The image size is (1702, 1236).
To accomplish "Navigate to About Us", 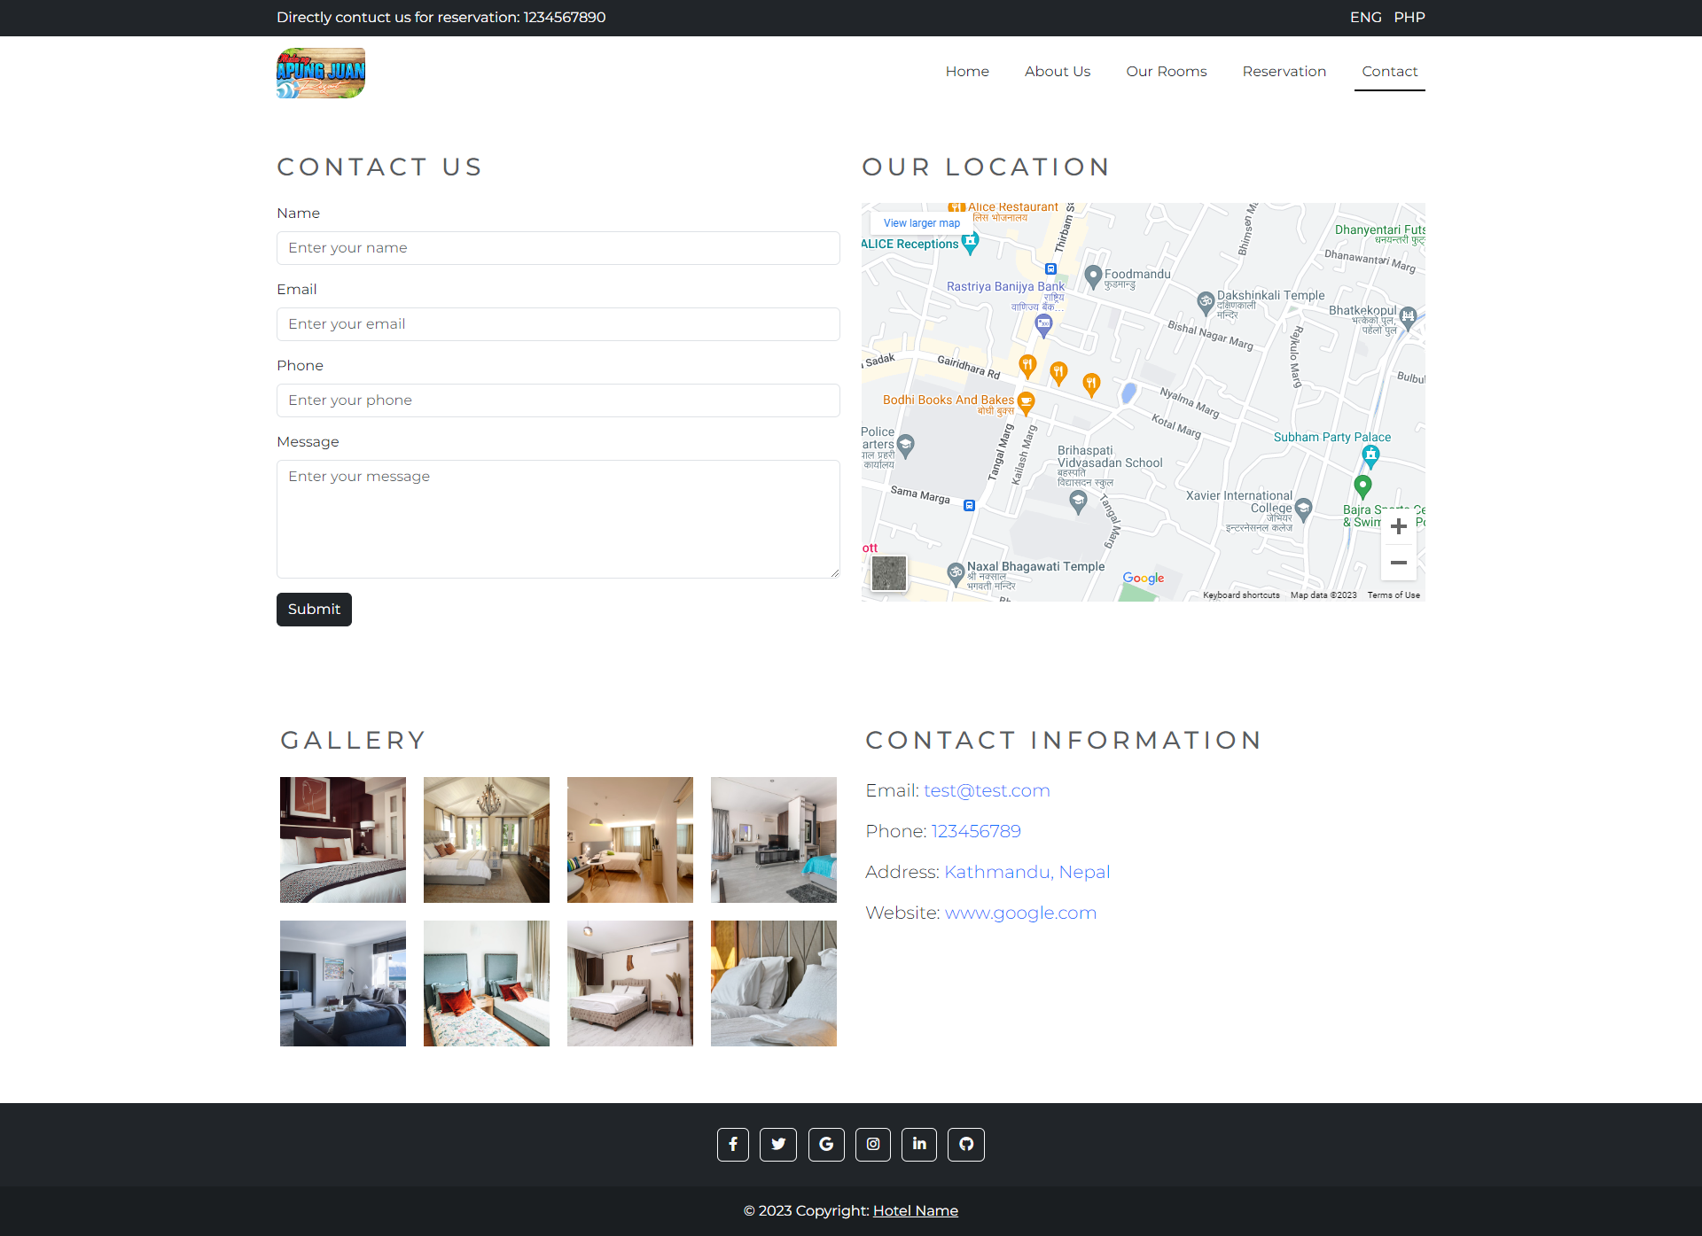I will tap(1058, 71).
